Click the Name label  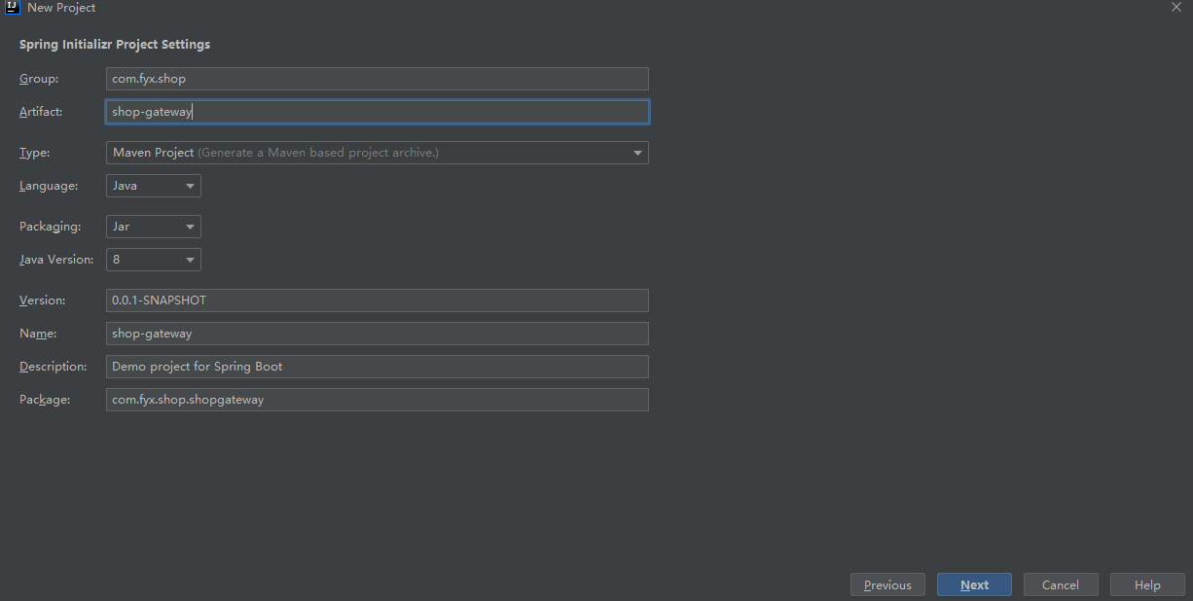pyautogui.click(x=38, y=334)
